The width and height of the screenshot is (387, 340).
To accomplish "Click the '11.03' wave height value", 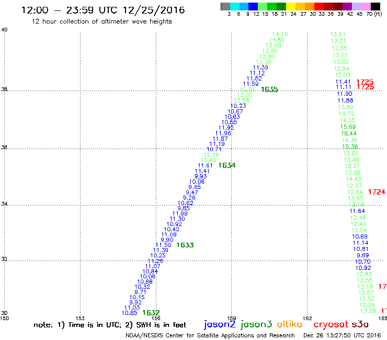I will 132,308.
